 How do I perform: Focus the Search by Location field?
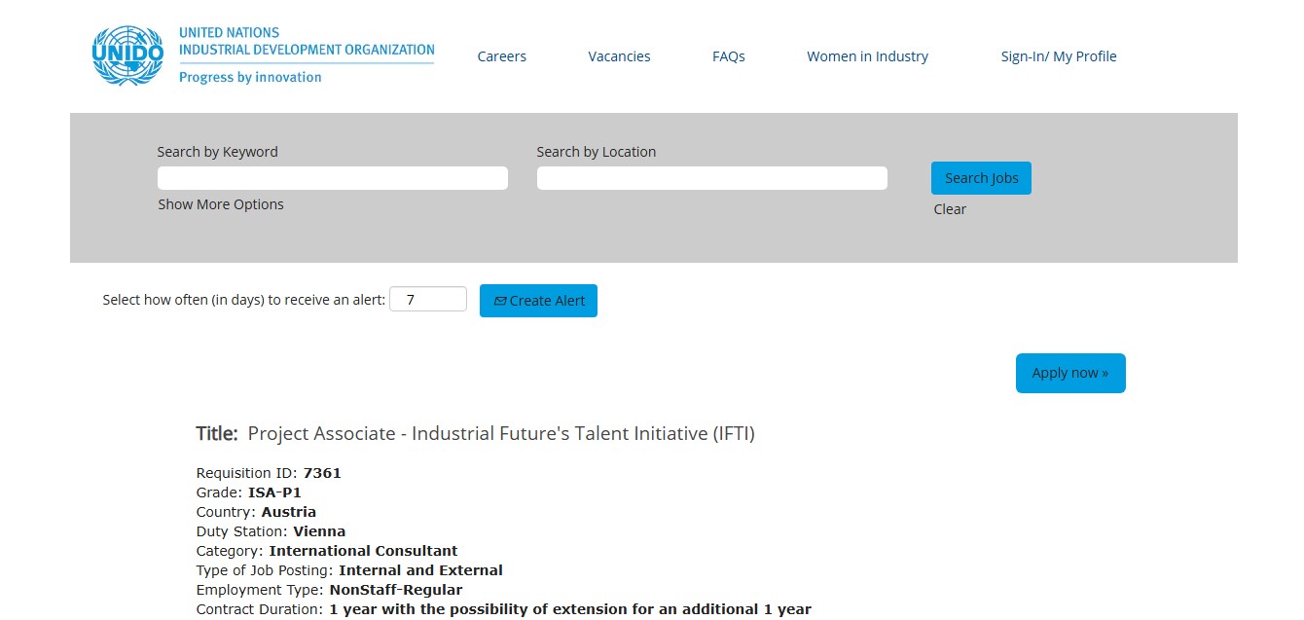click(x=711, y=178)
